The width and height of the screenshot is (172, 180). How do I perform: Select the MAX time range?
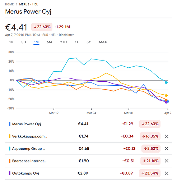click(103, 42)
